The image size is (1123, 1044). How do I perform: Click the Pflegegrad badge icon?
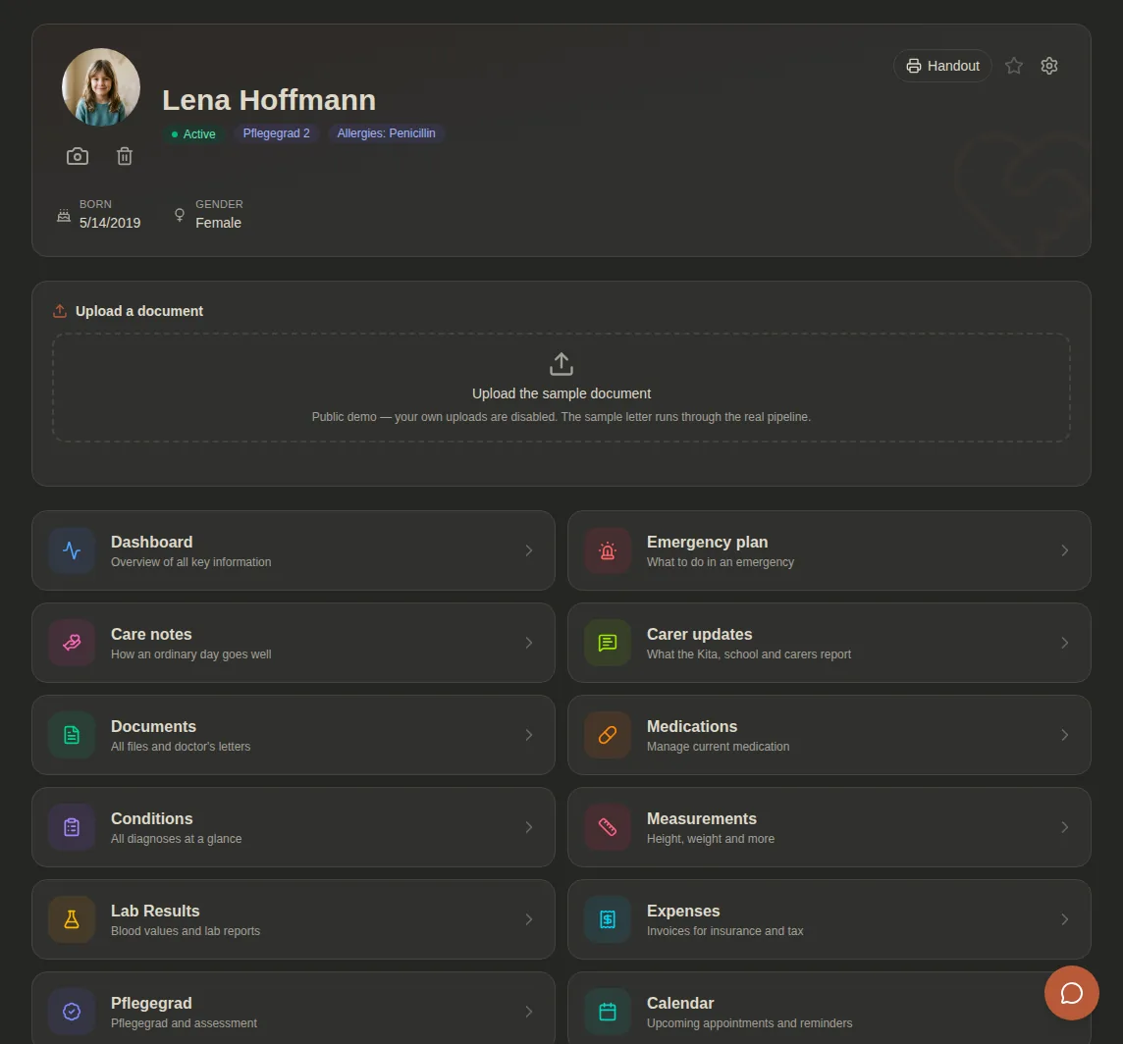[72, 1012]
